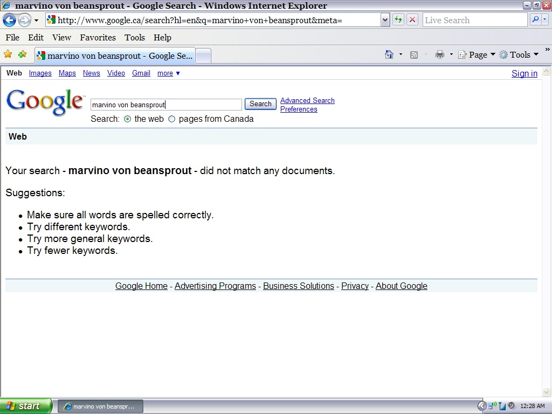Click the Print printer icon

(440, 54)
